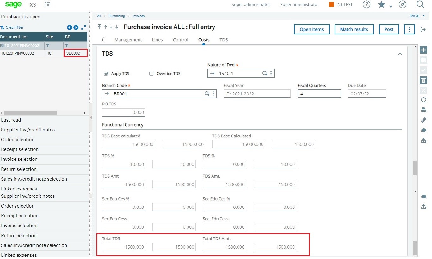Share the record via the export icon
This screenshot has height=259, width=432.
pos(423,140)
